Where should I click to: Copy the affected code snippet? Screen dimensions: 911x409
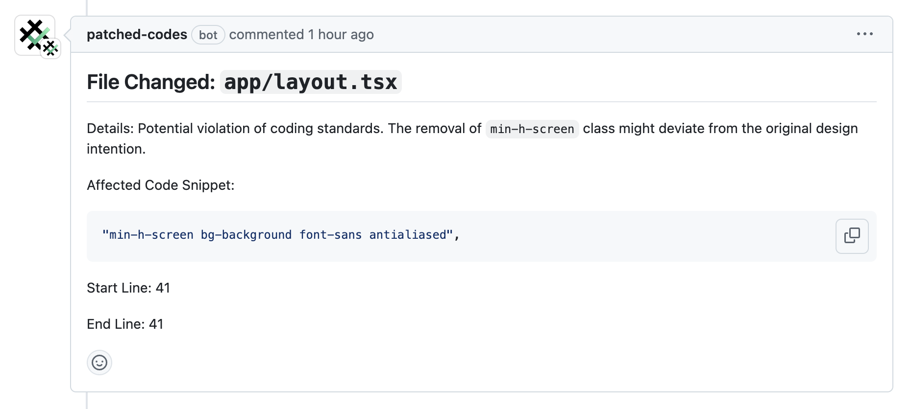click(852, 236)
